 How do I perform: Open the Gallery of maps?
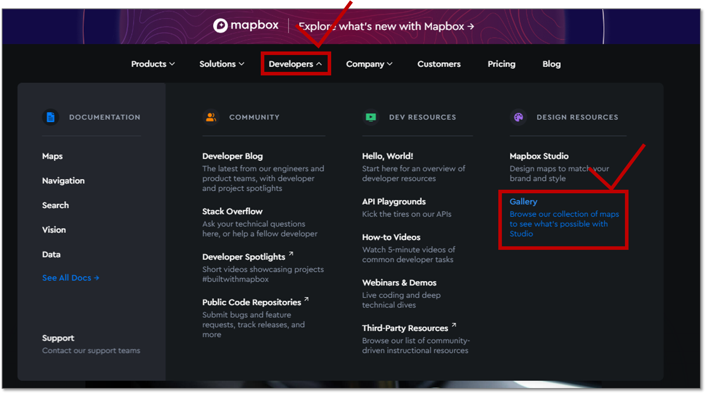pyautogui.click(x=524, y=202)
